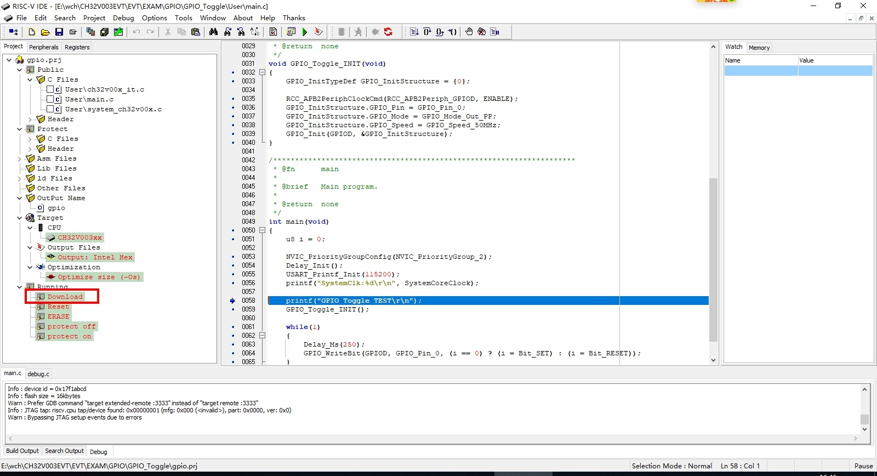Click Download under Running
Image resolution: width=877 pixels, height=476 pixels.
65,297
